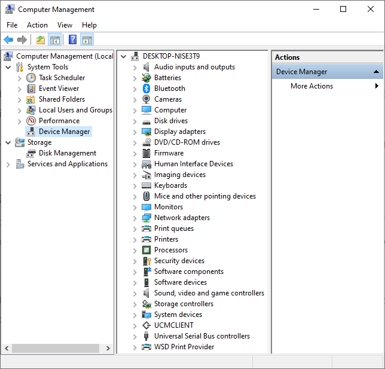
Task: Expand Audio inputs and outputs category
Action: pos(135,68)
